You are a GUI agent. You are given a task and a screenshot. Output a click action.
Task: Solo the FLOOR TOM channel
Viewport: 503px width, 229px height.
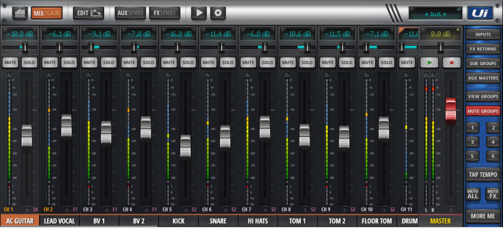point(387,62)
